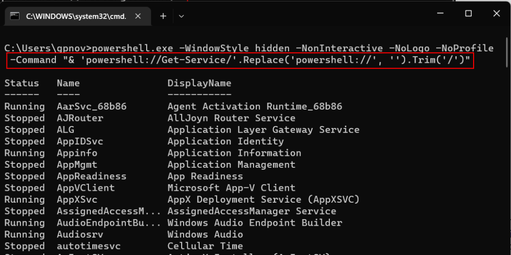This screenshot has width=511, height=255.
Task: Click the highlighted -Command argument line
Action: tap(240, 61)
